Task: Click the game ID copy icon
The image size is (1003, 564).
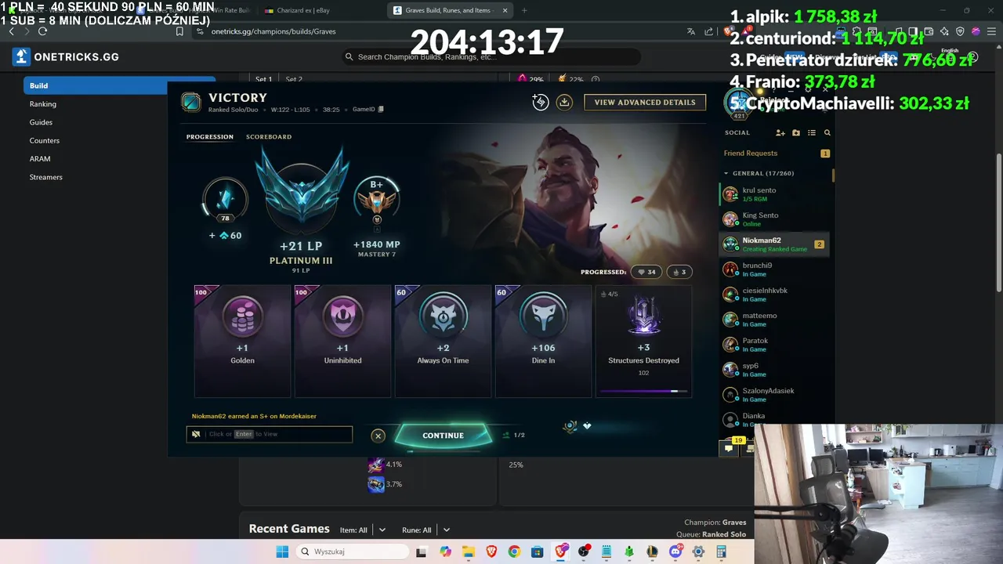Action: tap(381, 110)
